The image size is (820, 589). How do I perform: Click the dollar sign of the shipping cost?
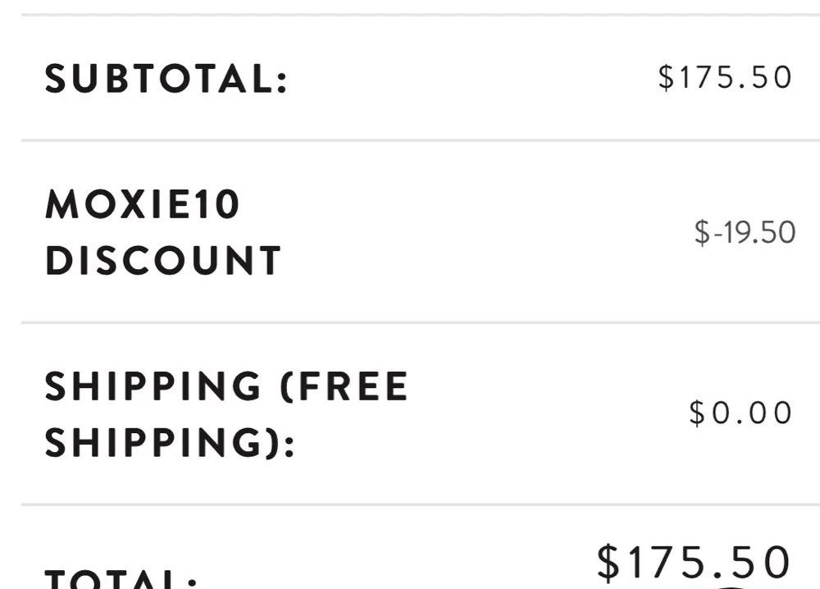697,413
